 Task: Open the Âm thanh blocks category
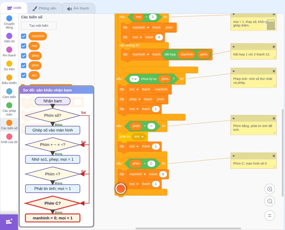point(9,52)
